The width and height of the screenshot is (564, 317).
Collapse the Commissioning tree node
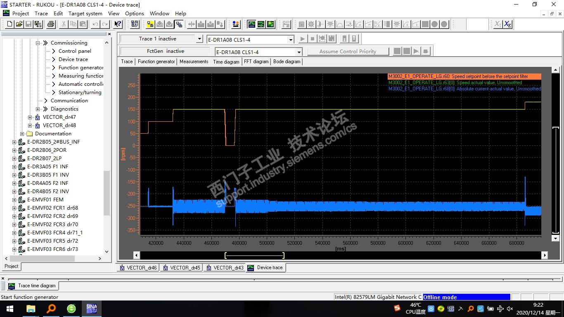pos(38,43)
